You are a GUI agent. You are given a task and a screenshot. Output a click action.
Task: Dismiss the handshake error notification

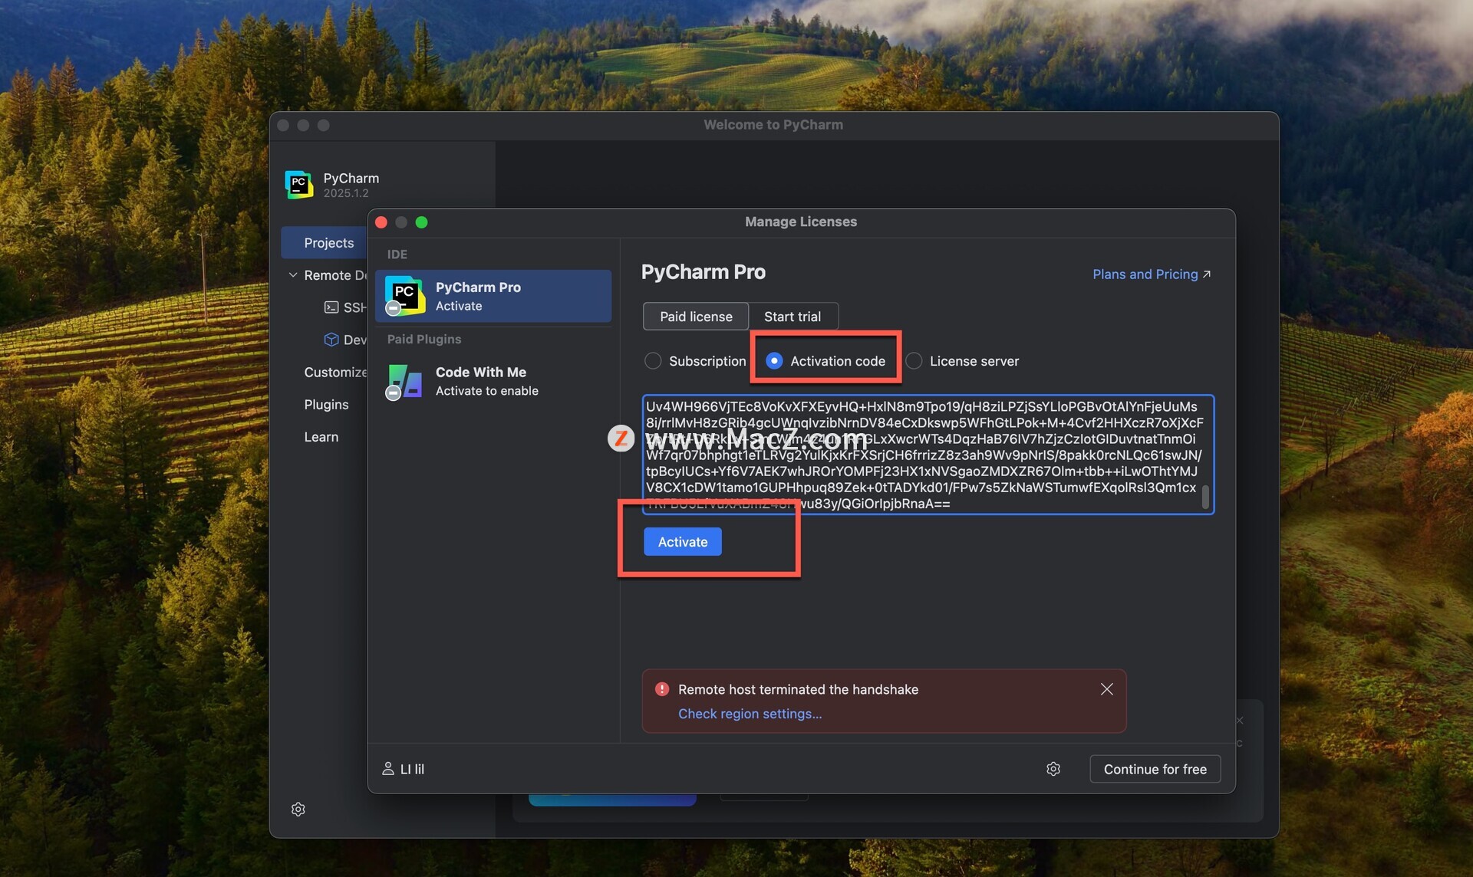(1106, 689)
